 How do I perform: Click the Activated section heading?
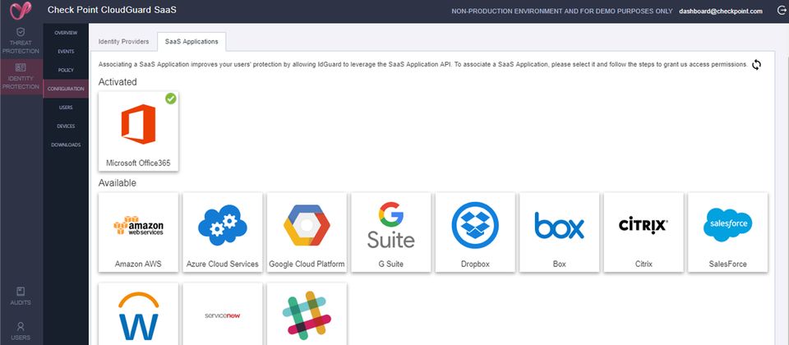click(x=118, y=81)
